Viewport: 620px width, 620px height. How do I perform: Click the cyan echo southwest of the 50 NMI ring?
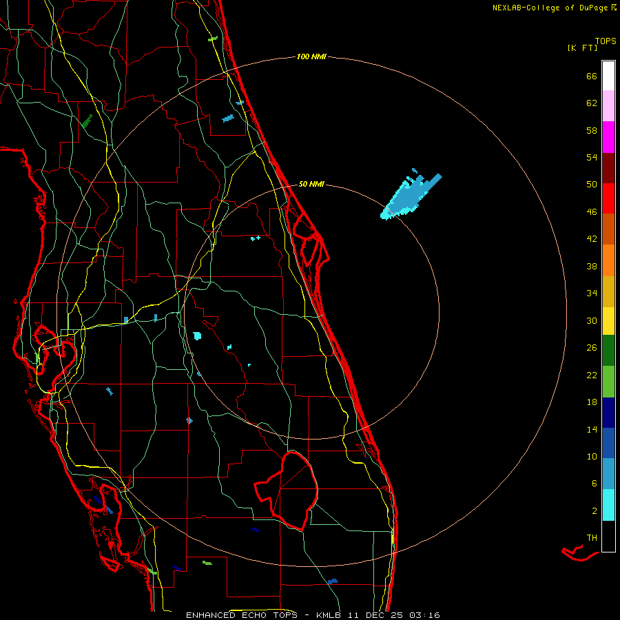197,336
